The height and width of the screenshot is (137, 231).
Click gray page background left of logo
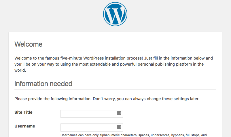click(x=52, y=15)
